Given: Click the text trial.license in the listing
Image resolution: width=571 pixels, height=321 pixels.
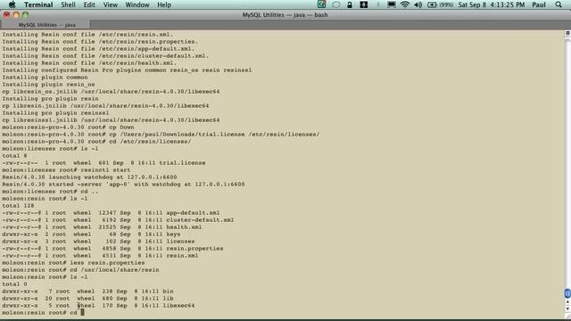Looking at the screenshot, I should click(182, 162).
